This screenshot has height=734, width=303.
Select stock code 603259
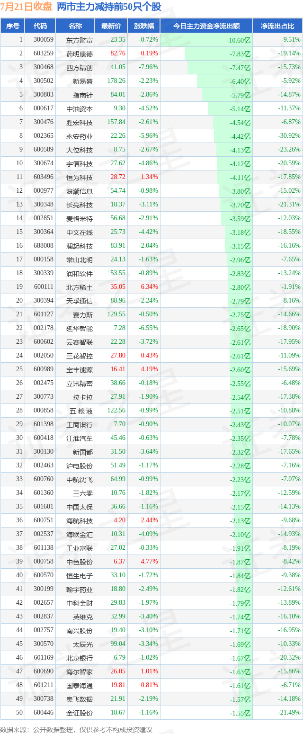pyautogui.click(x=43, y=54)
